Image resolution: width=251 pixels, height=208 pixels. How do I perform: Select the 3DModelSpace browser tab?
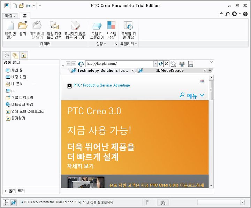click(170, 71)
